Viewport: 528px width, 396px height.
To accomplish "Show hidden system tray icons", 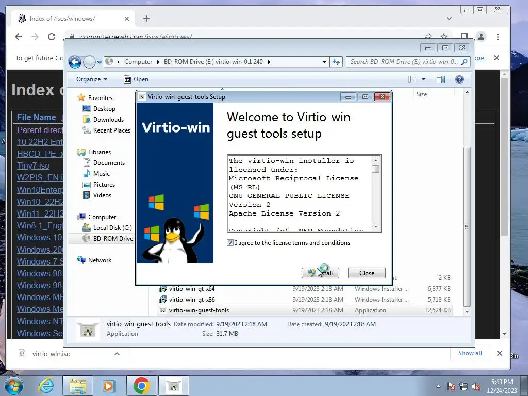I will [x=438, y=387].
